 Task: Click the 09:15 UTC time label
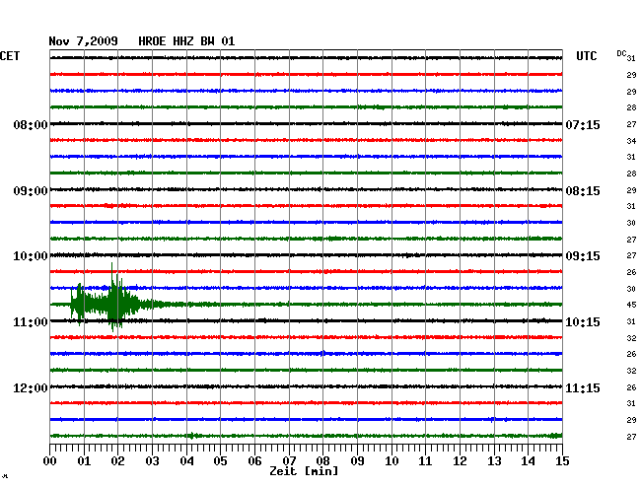tap(583, 256)
